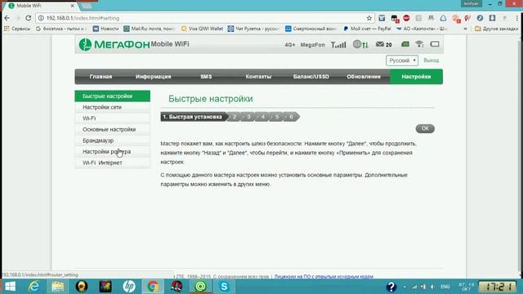Click the battery status icon in header
Screen dimensions: 523x294
435,44
